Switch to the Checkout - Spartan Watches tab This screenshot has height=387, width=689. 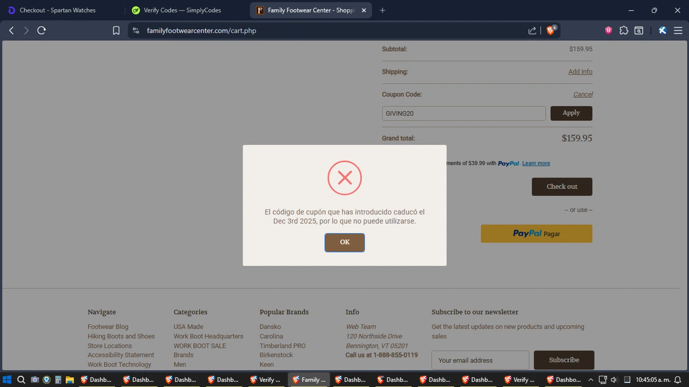point(57,10)
